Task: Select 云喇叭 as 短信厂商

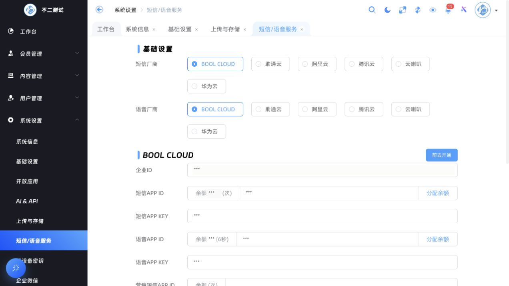Action: coord(411,64)
